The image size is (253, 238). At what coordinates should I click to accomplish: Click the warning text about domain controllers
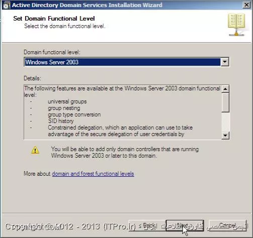125,152
